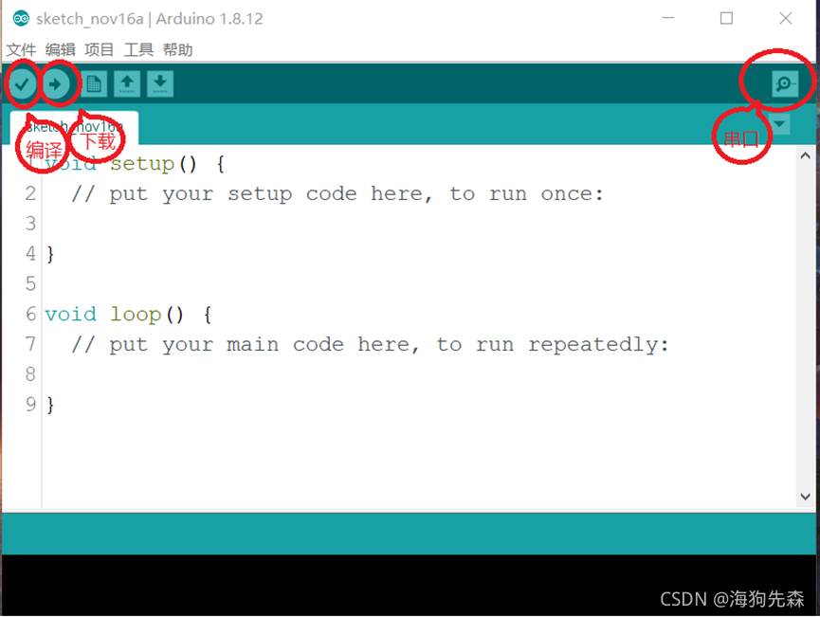Screen dimensions: 820x617
Task: Click the 'void setup() {' code line
Action: pyautogui.click(x=135, y=164)
